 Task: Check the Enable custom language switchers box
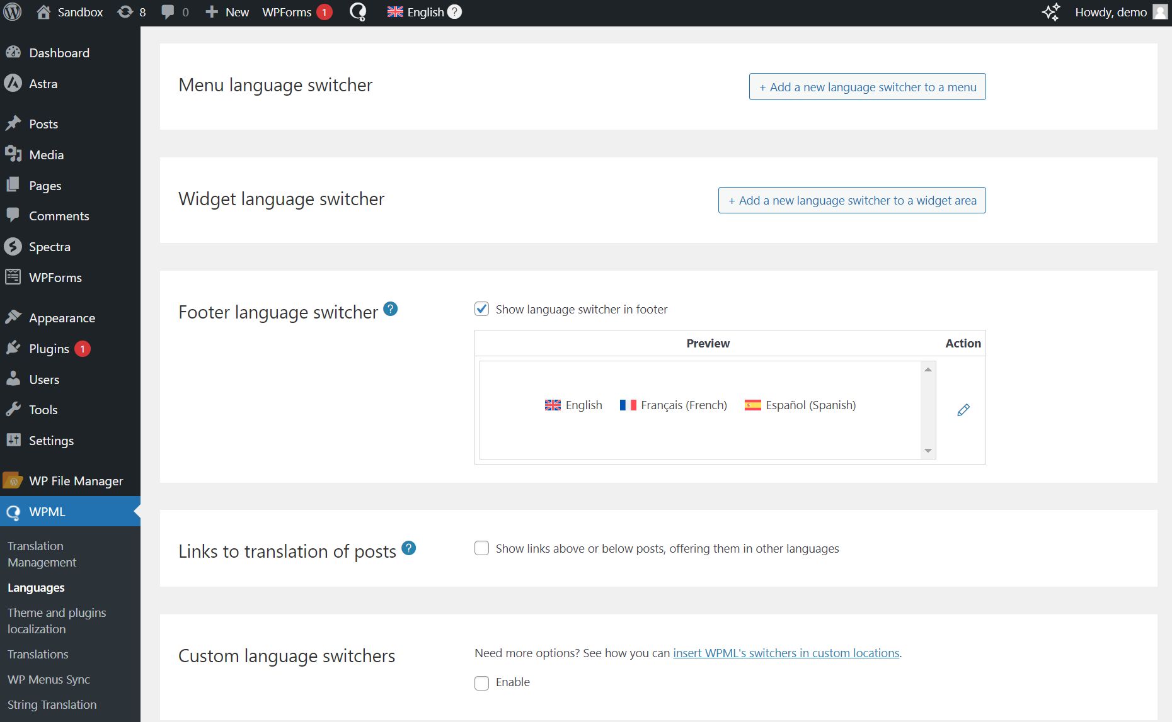point(482,683)
